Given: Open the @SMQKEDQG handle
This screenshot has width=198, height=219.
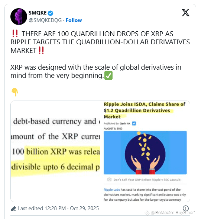Looking at the screenshot, I should pos(45,20).
